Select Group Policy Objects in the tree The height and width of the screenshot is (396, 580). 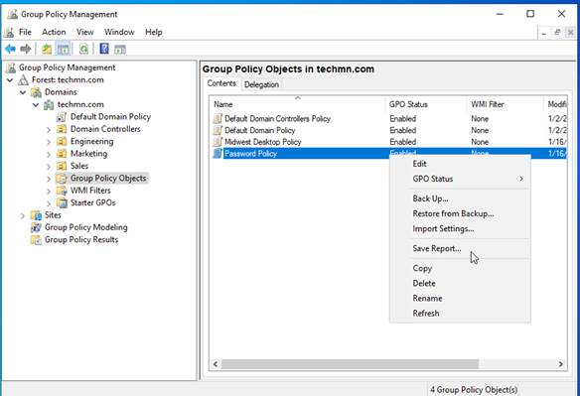[x=108, y=179]
